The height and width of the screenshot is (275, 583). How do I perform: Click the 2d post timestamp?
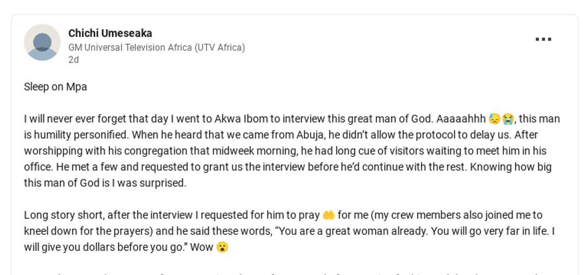(x=73, y=59)
